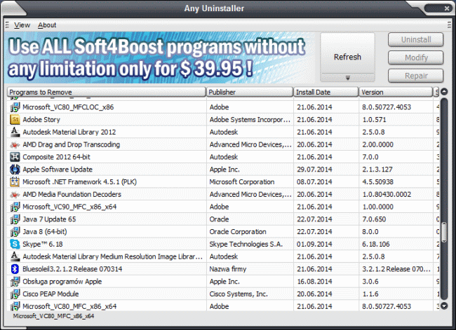The image size is (456, 330).
Task: Select Apple Software Update entry
Action: [223, 170]
